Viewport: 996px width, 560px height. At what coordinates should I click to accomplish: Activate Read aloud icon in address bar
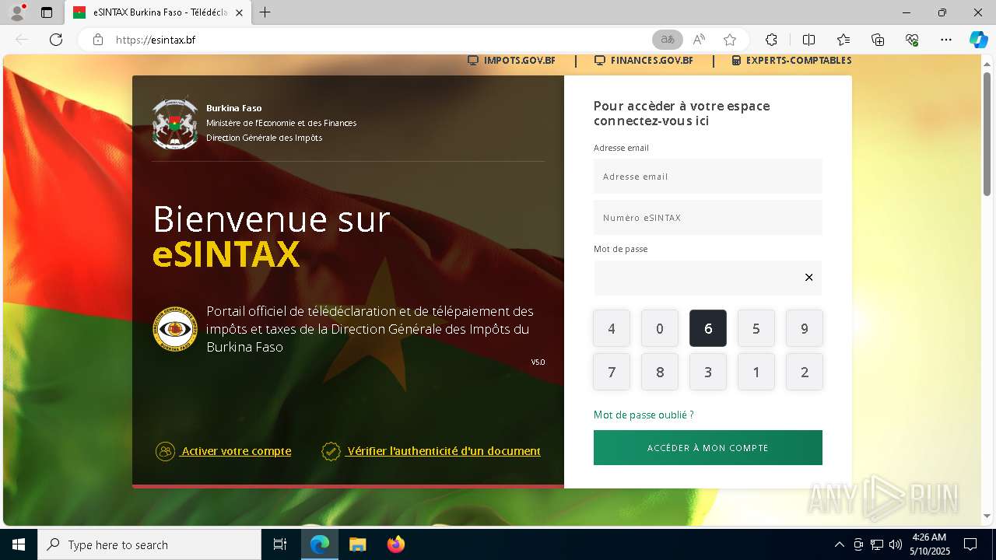coord(699,40)
